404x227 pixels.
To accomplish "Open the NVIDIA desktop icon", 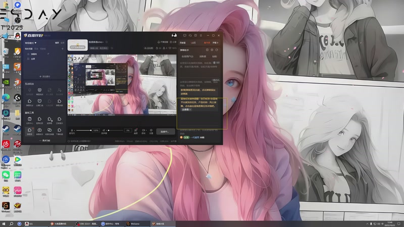I will [x=6, y=83].
